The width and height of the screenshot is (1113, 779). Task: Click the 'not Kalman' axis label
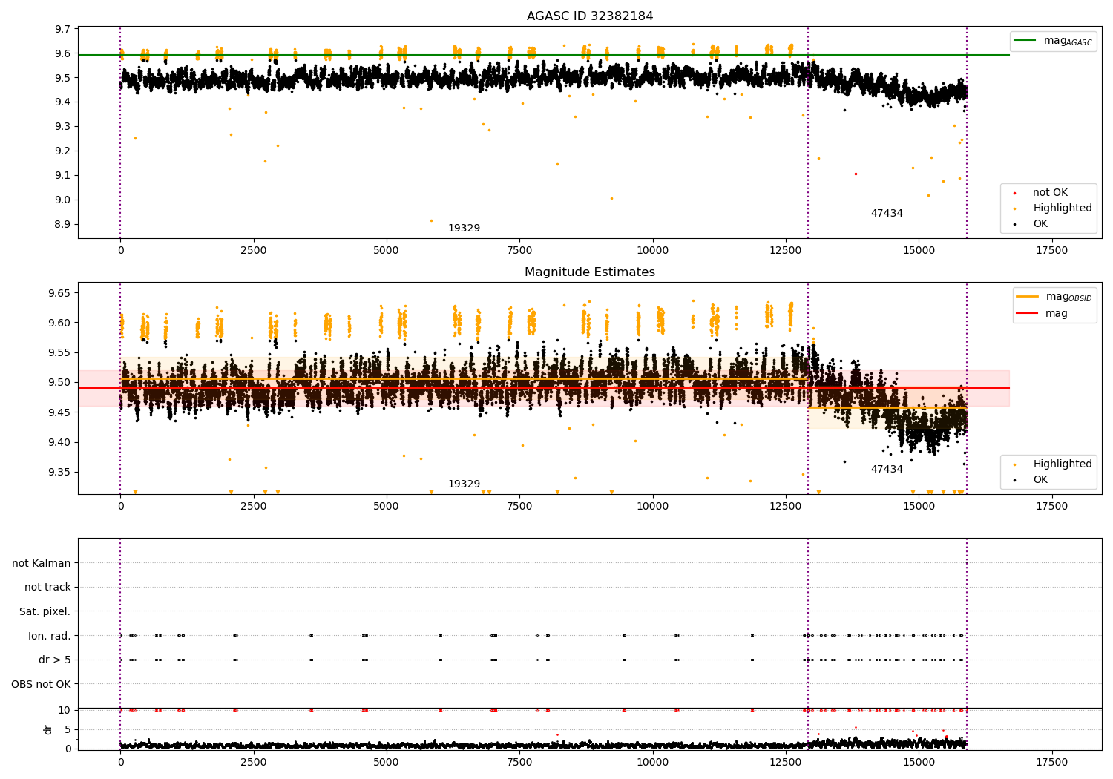[x=42, y=563]
